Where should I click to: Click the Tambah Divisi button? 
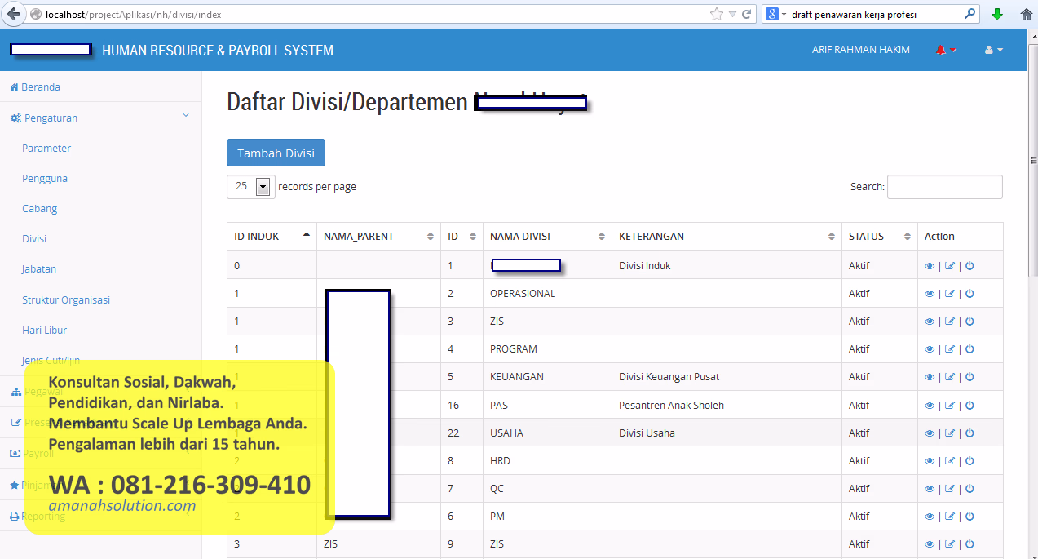276,153
